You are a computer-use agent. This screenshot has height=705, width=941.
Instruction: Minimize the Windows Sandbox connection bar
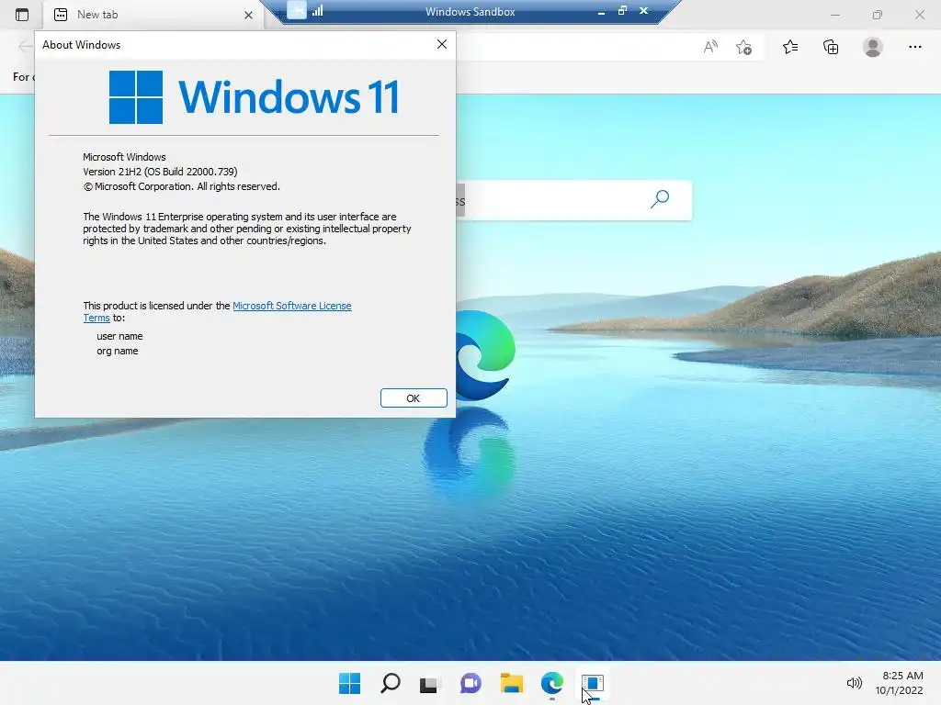click(x=601, y=11)
